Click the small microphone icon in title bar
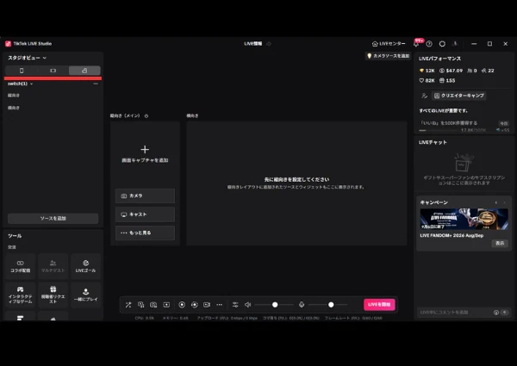This screenshot has height=366, width=517. (x=455, y=43)
